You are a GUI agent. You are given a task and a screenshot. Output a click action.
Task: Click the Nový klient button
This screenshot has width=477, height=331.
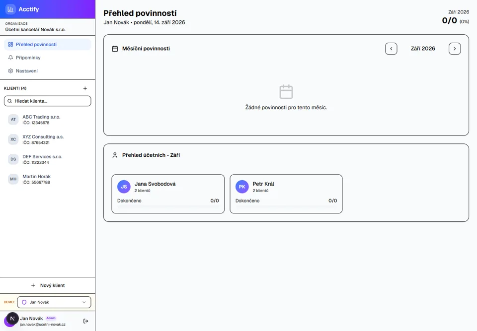48,285
